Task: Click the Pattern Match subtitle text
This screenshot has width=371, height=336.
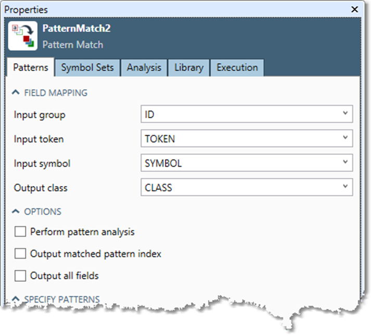Action: 72,45
